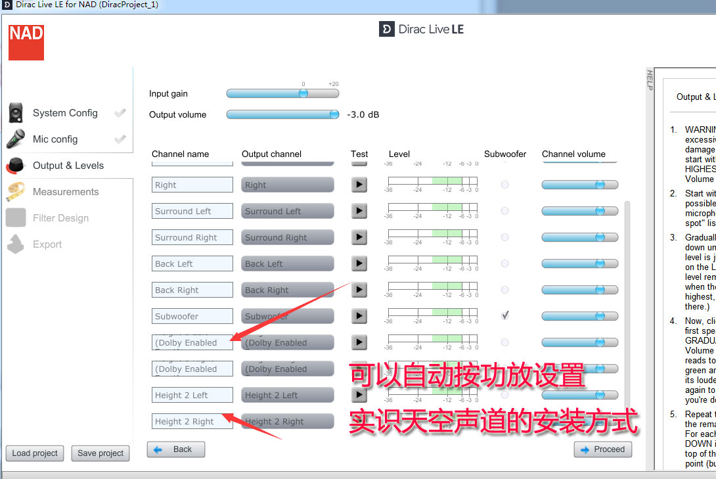Image resolution: width=716 pixels, height=479 pixels.
Task: Go to the Filter Design step
Action: [x=60, y=217]
